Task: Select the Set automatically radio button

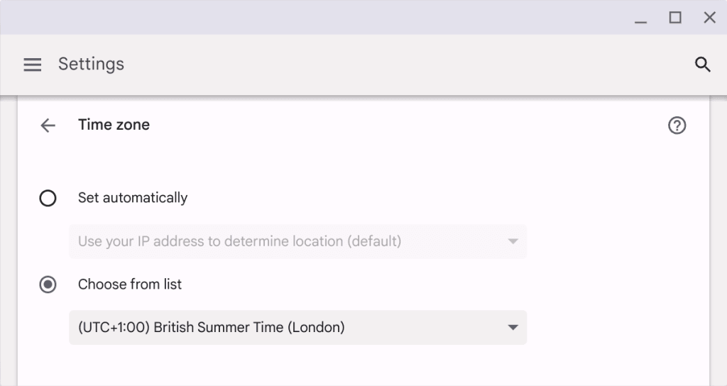Action: 48,199
